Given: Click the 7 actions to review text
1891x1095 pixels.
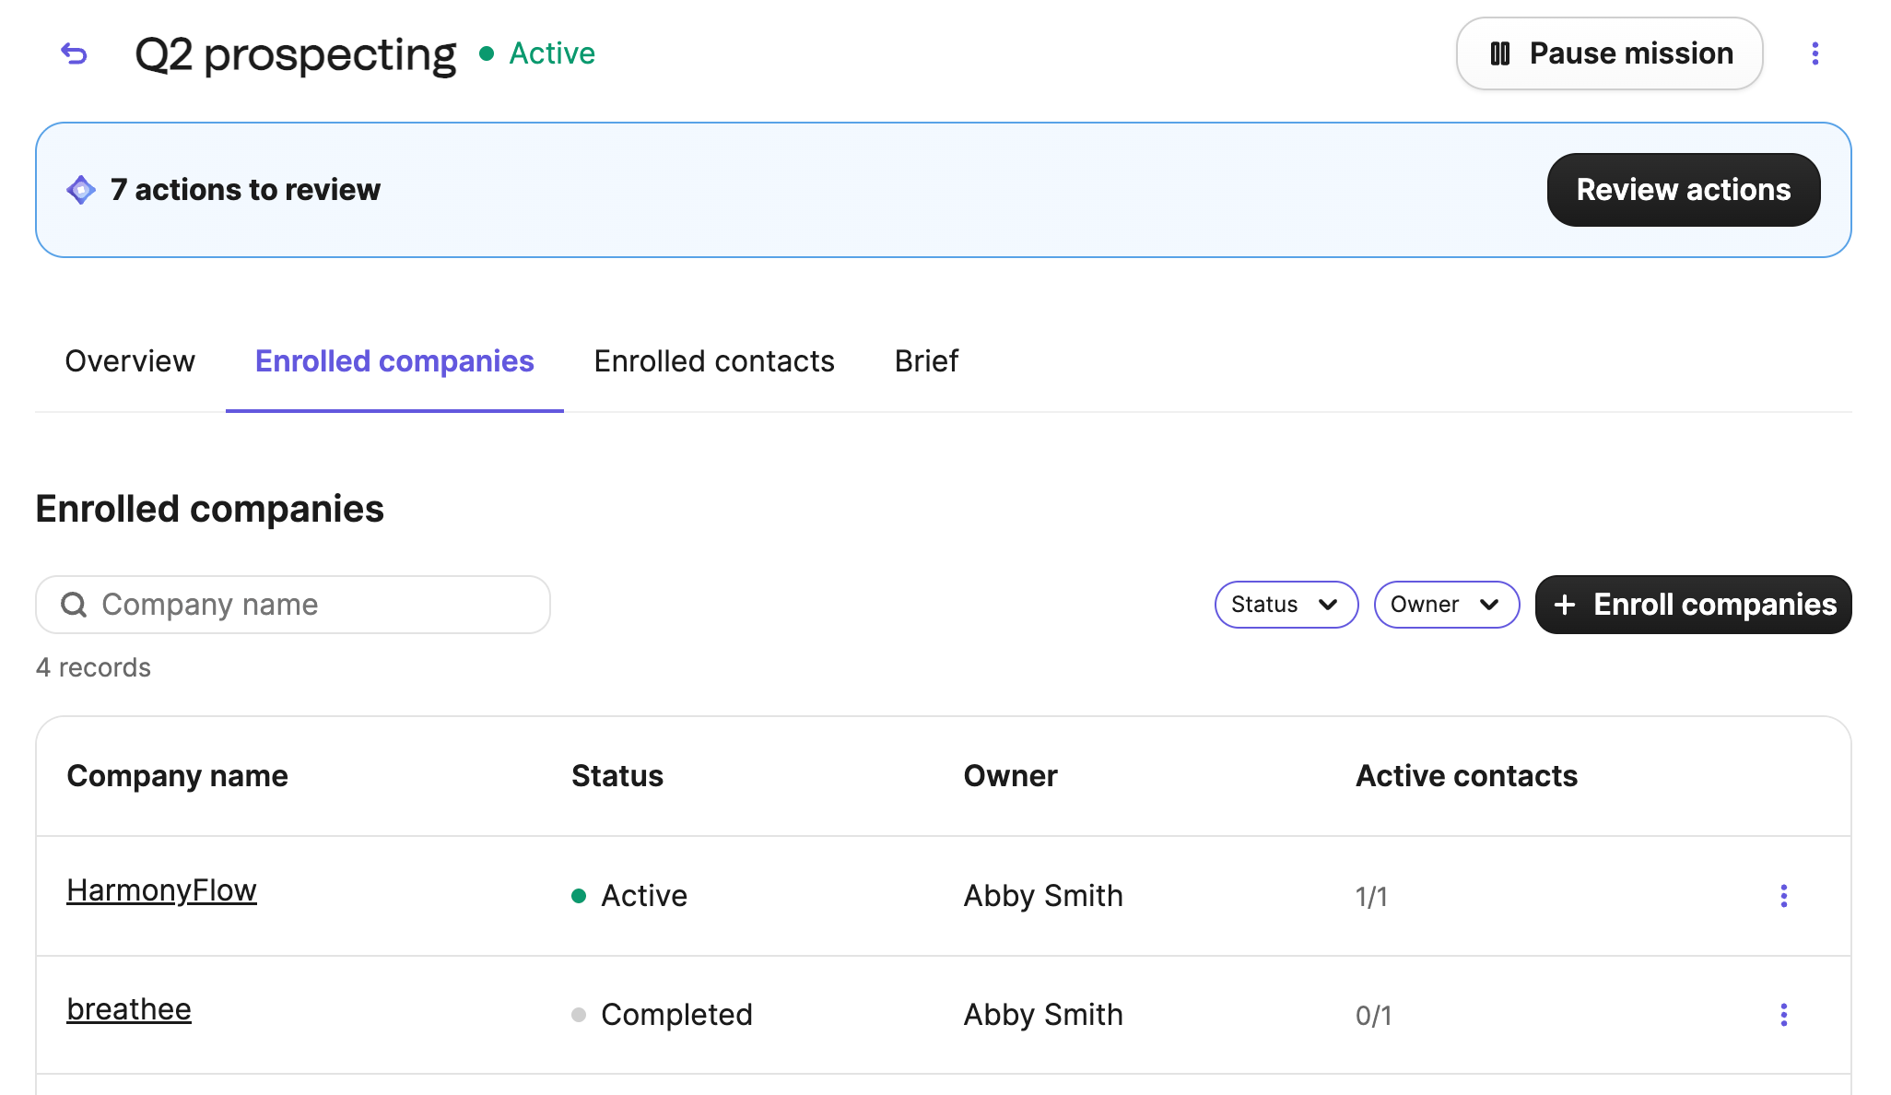Looking at the screenshot, I should point(245,190).
